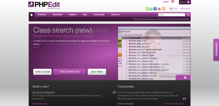The image size is (219, 106).
Task: Focus the Search... input field
Action: click(171, 15)
